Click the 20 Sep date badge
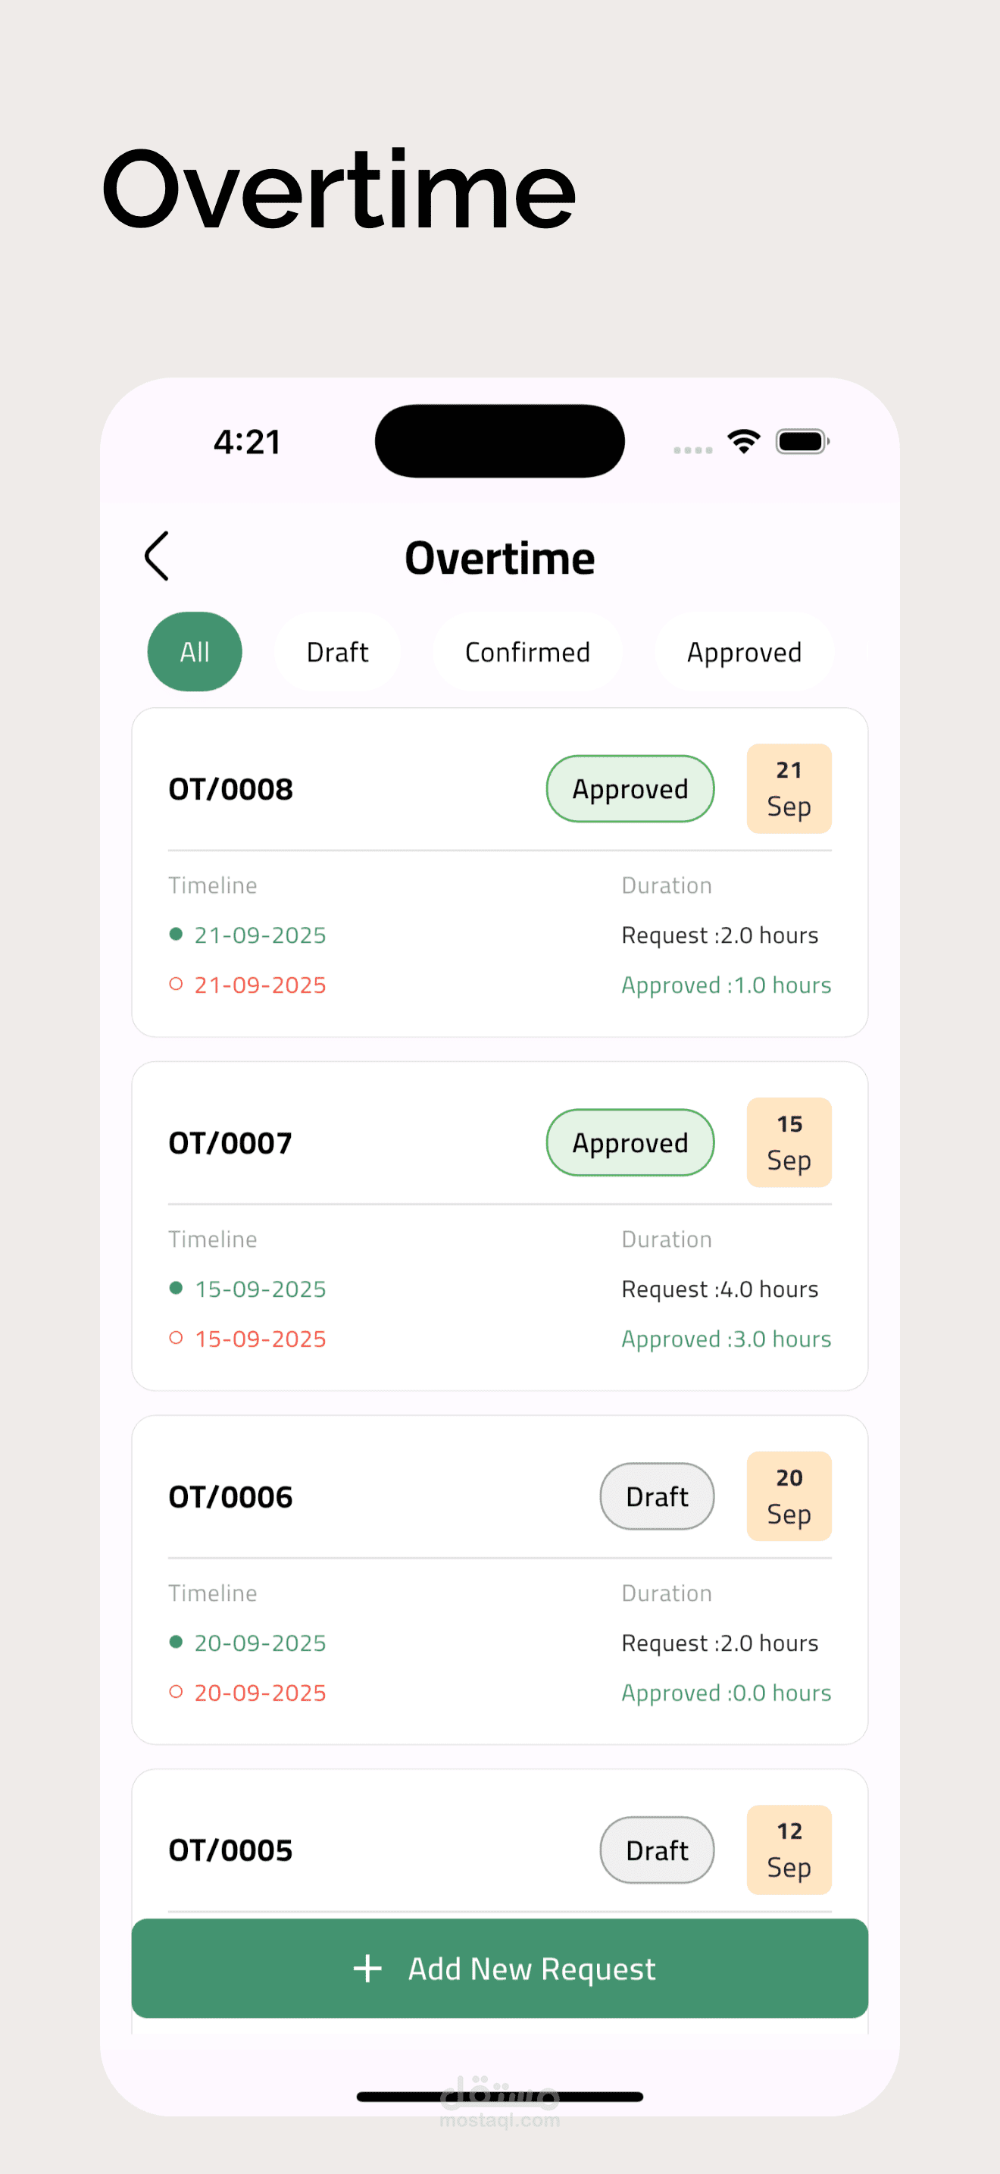Screen dimensions: 1000x2174 click(789, 1496)
